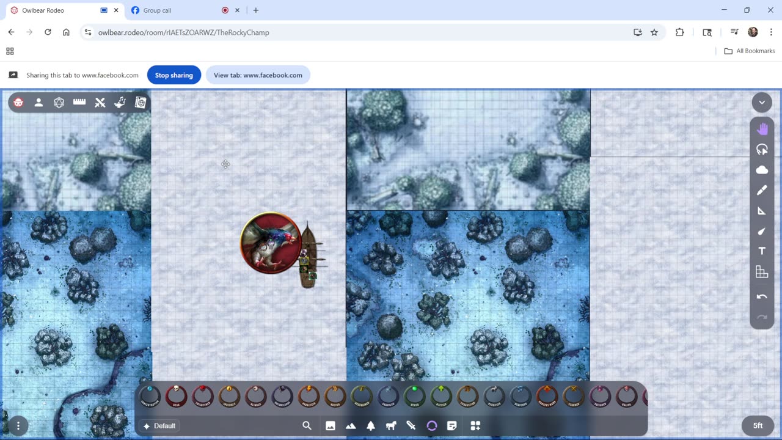
Task: Pick the Frightened condition ring
Action: 203,397
